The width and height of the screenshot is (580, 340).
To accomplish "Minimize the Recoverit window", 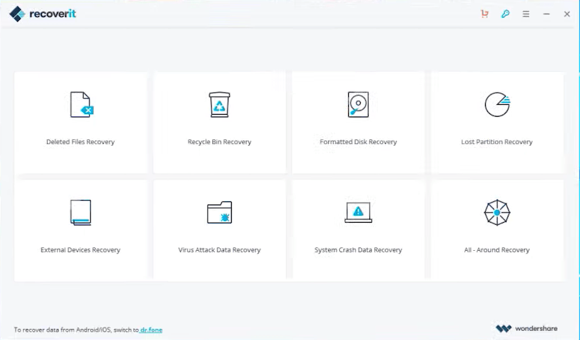I will click(546, 14).
